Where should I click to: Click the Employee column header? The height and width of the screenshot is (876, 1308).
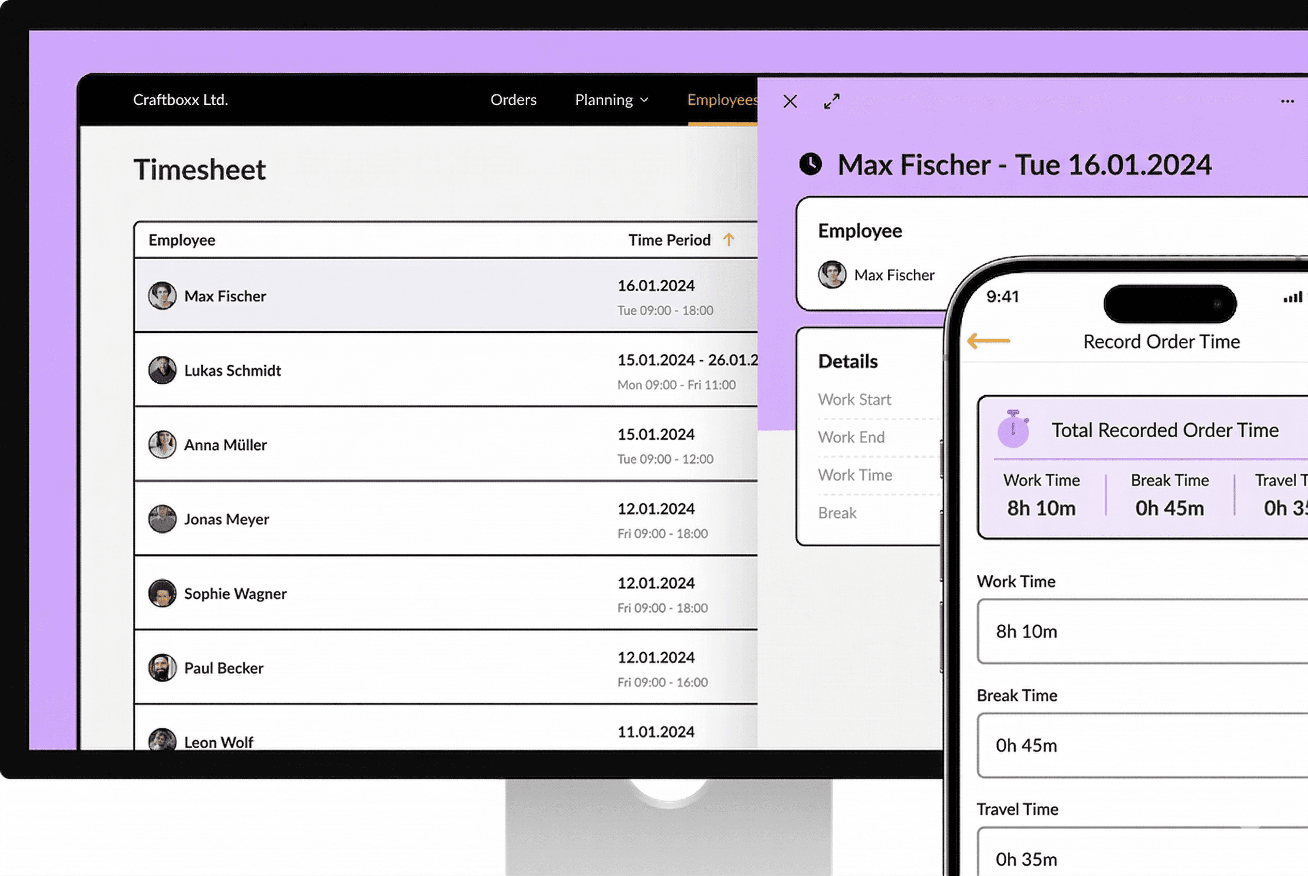[x=182, y=240]
